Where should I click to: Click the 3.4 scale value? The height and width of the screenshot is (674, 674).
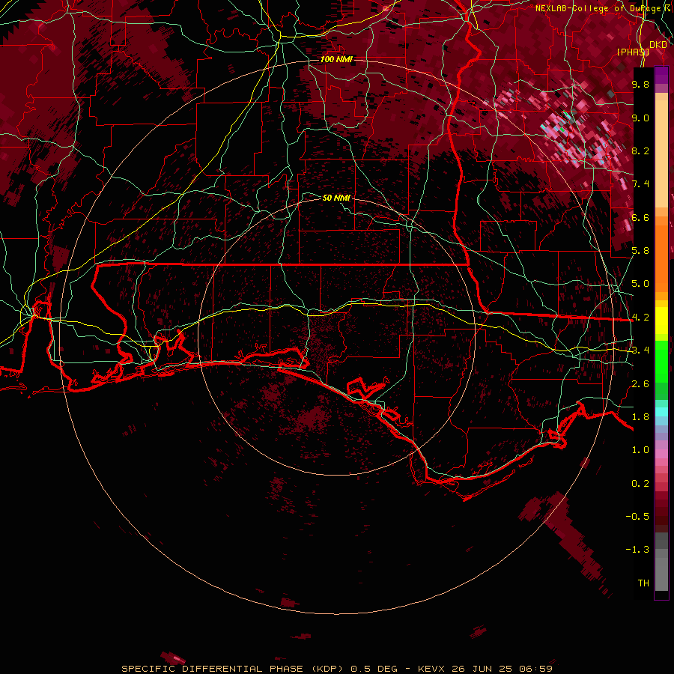(x=640, y=350)
